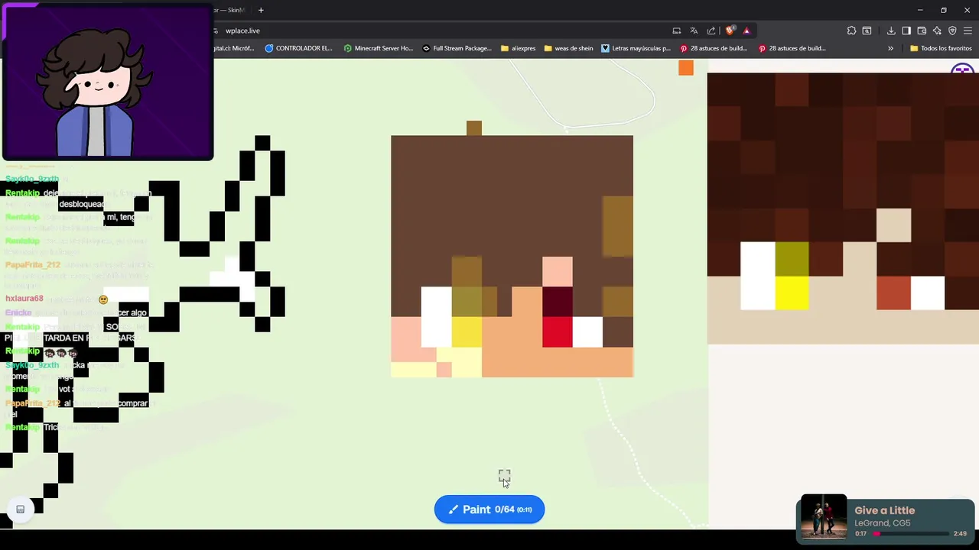Viewport: 979px width, 550px height.
Task: Click the streamer avatar webcam overlay
Action: 107,81
